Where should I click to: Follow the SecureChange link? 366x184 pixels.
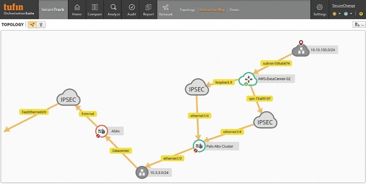[x=344, y=6]
